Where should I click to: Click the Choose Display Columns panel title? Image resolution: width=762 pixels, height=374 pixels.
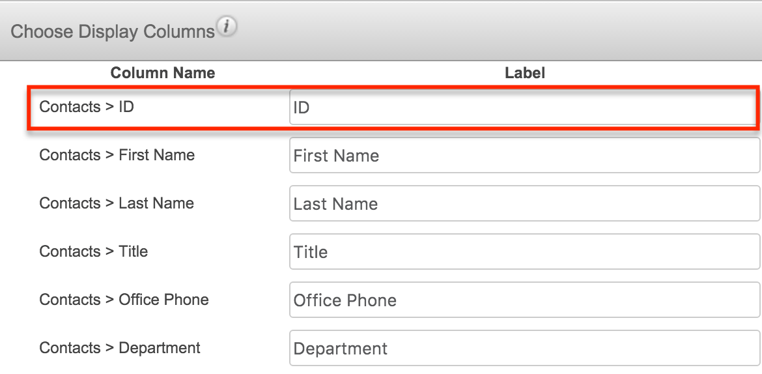tap(113, 31)
